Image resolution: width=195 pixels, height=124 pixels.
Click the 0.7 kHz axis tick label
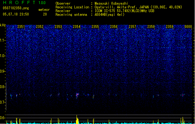click(2, 102)
